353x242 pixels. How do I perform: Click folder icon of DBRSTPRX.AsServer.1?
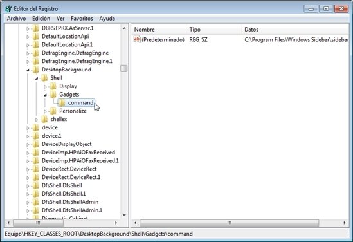[x=35, y=28]
